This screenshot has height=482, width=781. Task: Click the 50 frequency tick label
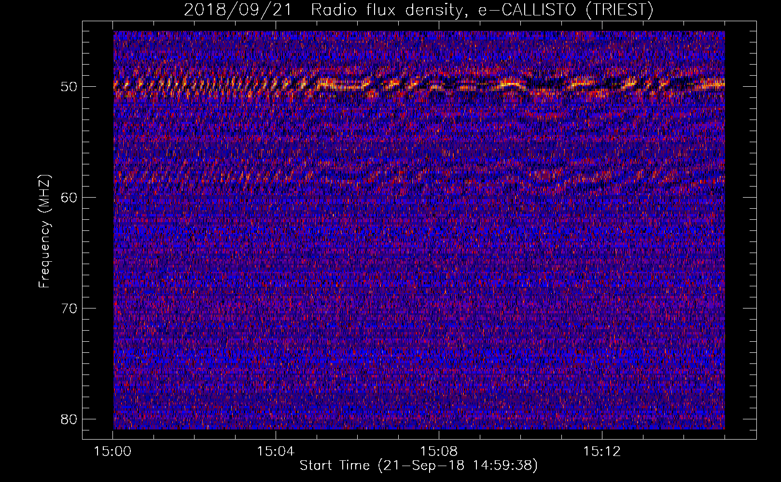(70, 87)
